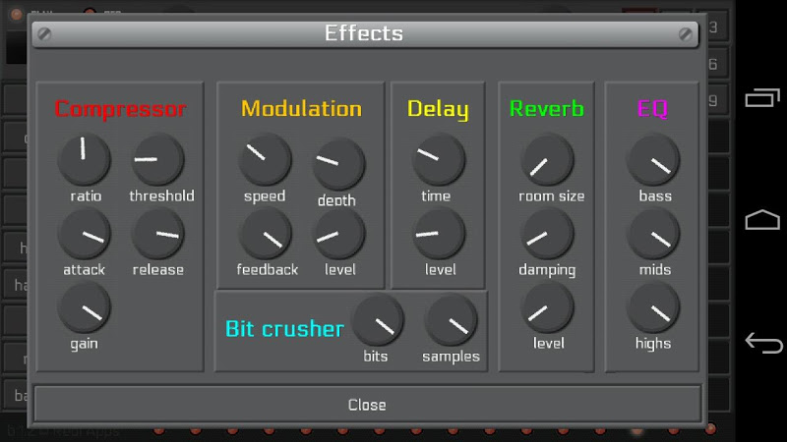Click the Compressor release knob
This screenshot has height=442, width=787.
[157, 234]
